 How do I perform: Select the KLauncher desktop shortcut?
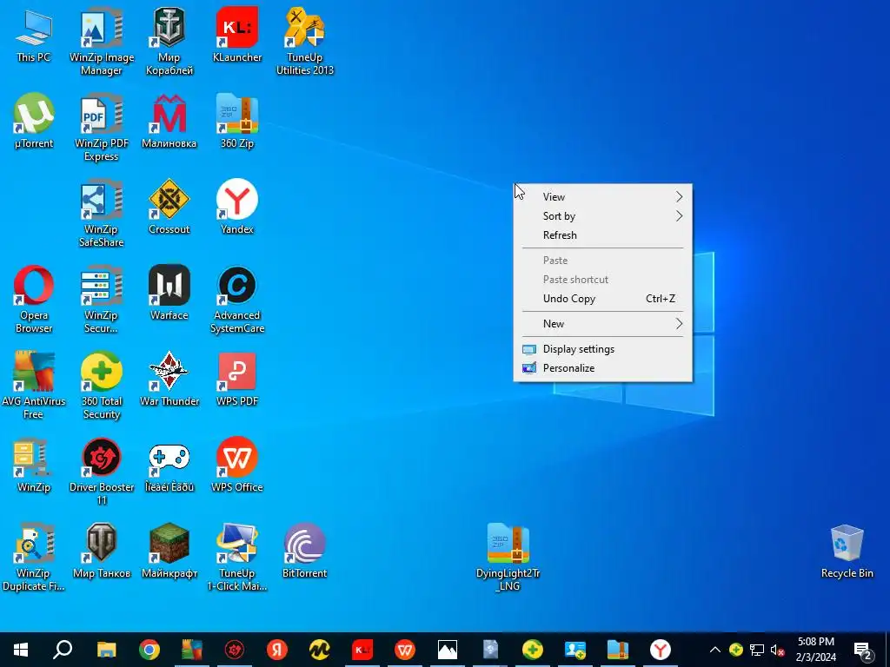(237, 35)
